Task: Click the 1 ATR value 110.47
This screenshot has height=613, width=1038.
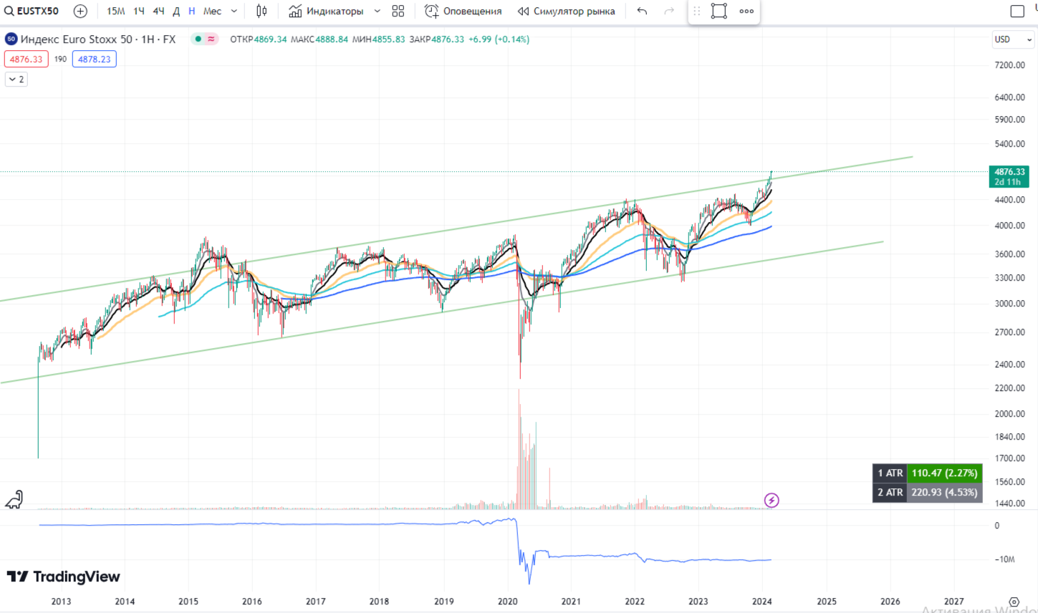Action: coord(944,473)
